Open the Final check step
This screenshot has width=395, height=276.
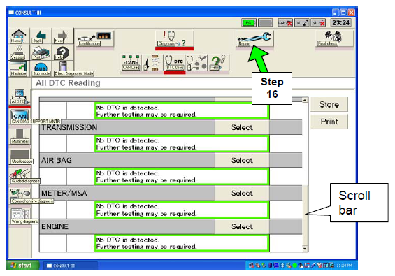(x=334, y=38)
